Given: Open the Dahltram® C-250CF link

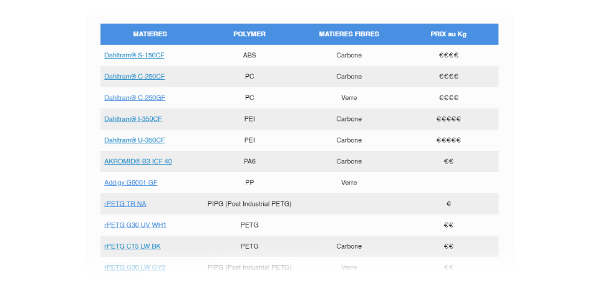Looking at the screenshot, I should (134, 77).
